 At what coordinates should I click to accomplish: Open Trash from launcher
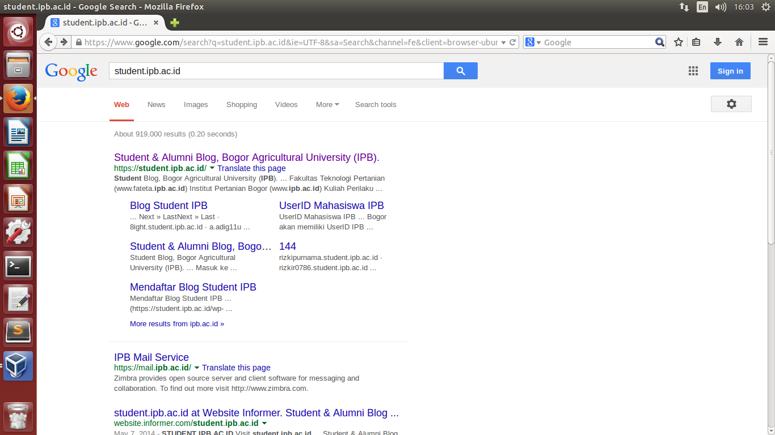tap(19, 417)
